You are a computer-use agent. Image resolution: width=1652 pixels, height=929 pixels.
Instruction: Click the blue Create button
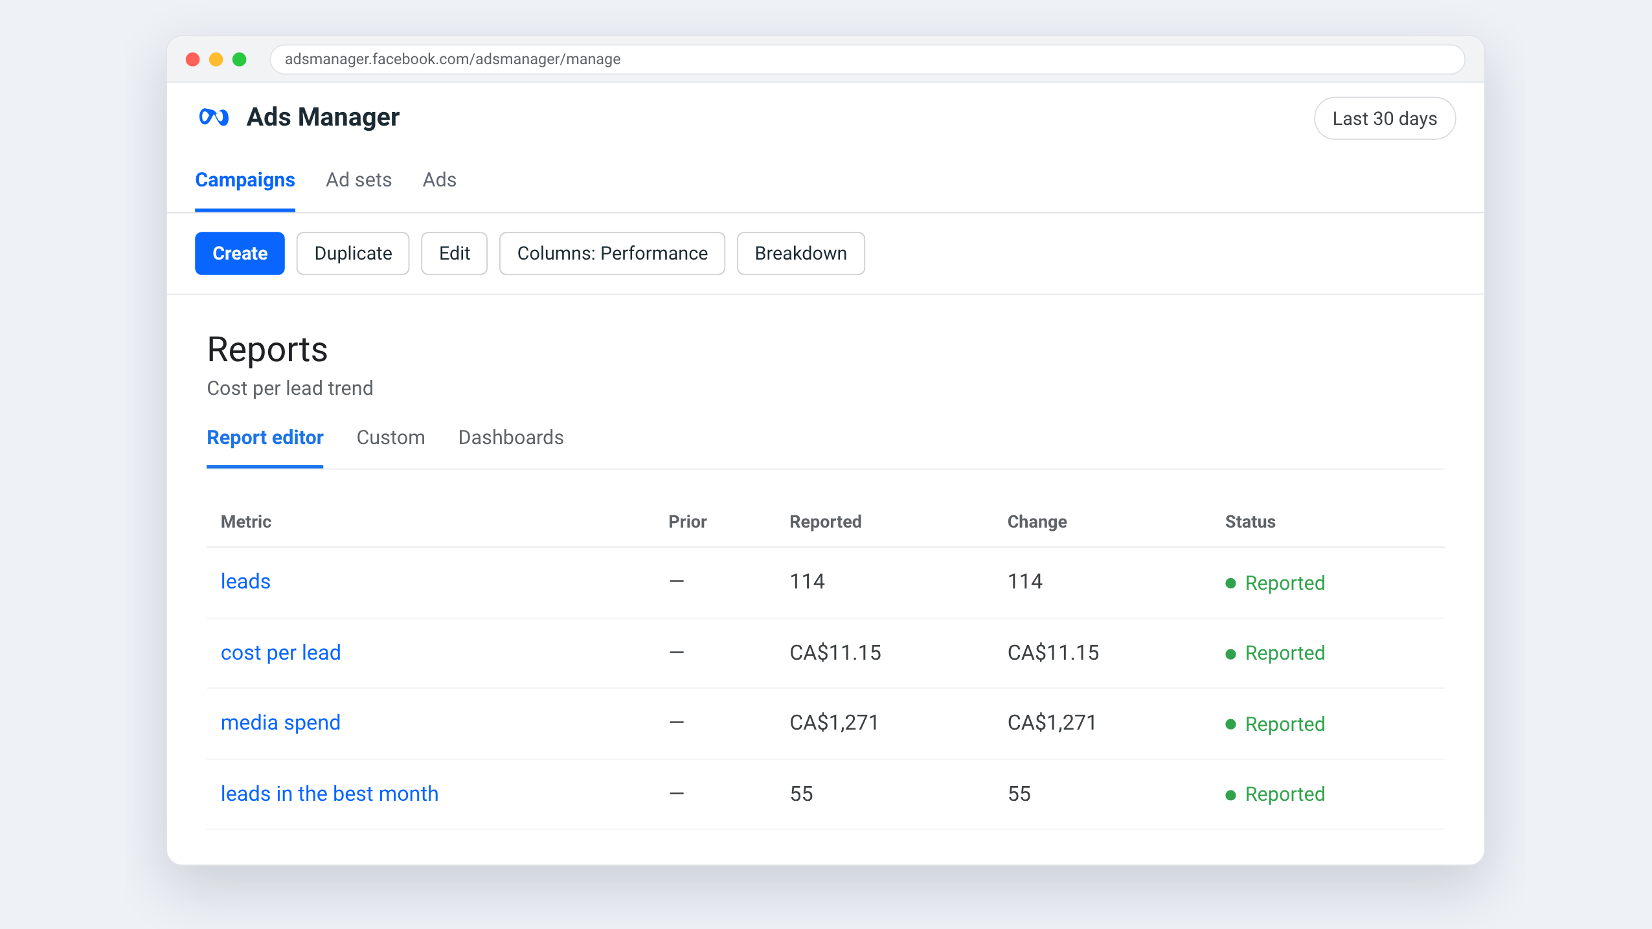[x=240, y=253]
